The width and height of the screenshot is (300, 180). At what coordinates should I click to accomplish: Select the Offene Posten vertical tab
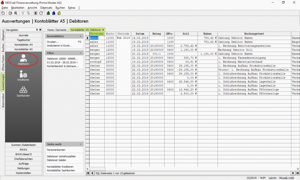[x=3, y=63]
